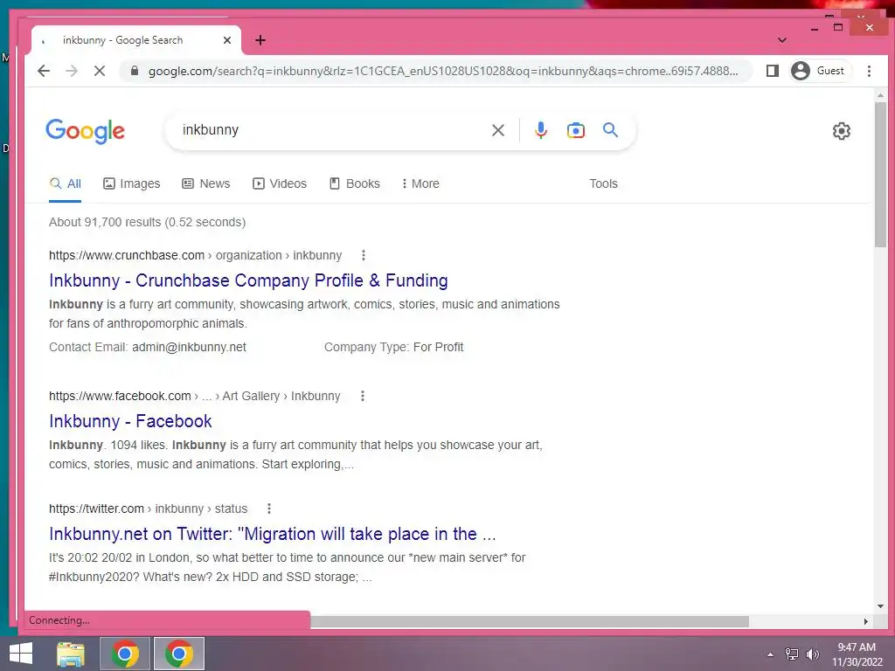The image size is (895, 671).
Task: Open File Explorer from taskbar
Action: pos(71,654)
